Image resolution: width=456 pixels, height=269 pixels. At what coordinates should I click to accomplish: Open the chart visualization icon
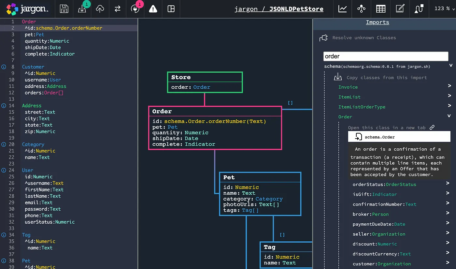click(343, 9)
